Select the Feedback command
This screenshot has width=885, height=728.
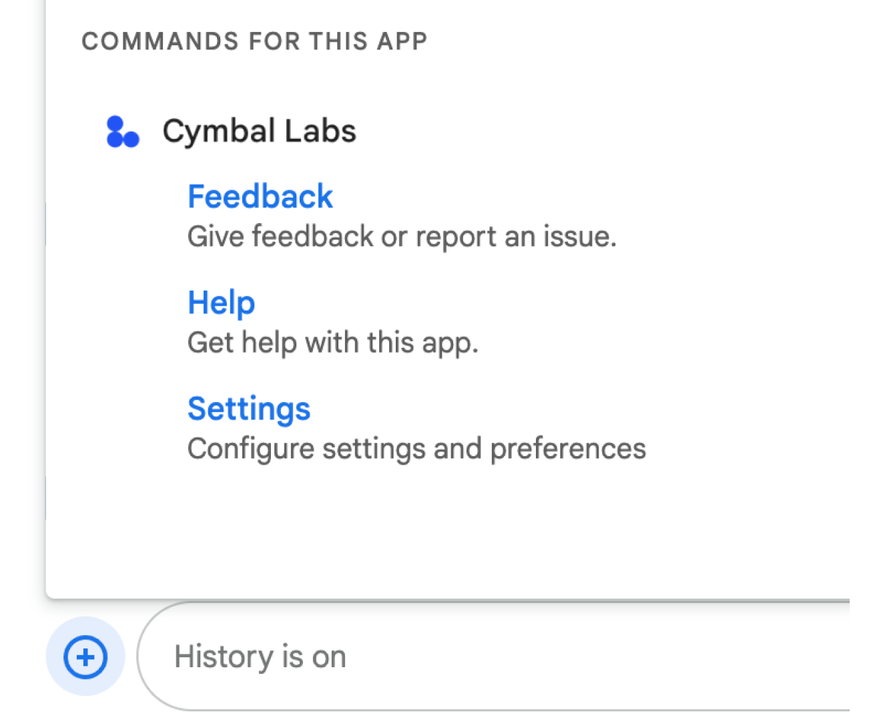(x=260, y=196)
